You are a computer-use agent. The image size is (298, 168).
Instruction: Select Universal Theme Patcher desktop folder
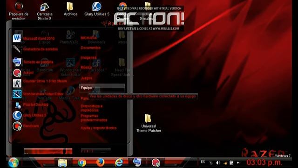tap(149, 123)
